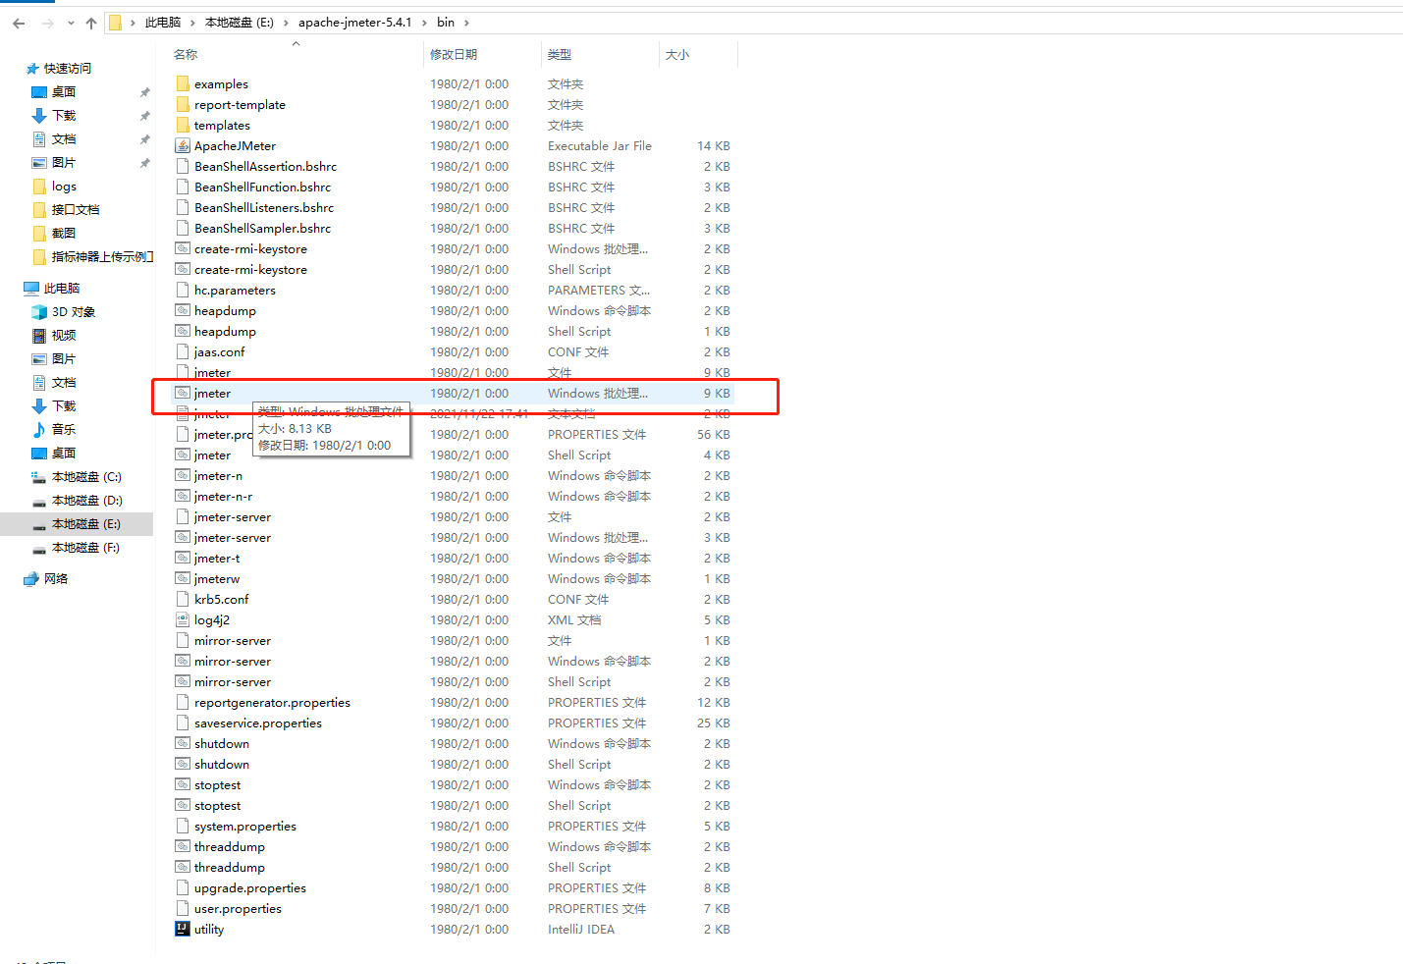Open 指标神器上传示例 folder in sidebar

[102, 257]
